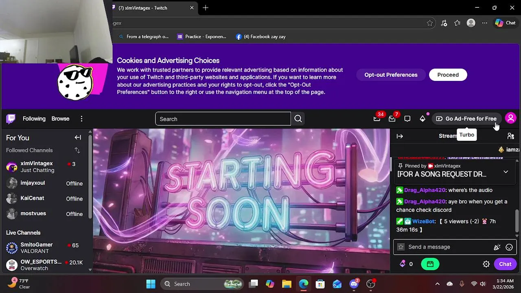521x293 pixels.
Task: Click the purple Chat send button
Action: (505, 264)
